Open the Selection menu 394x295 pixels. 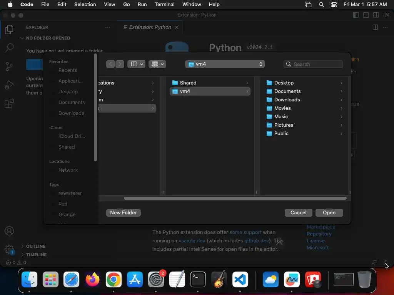[85, 5]
